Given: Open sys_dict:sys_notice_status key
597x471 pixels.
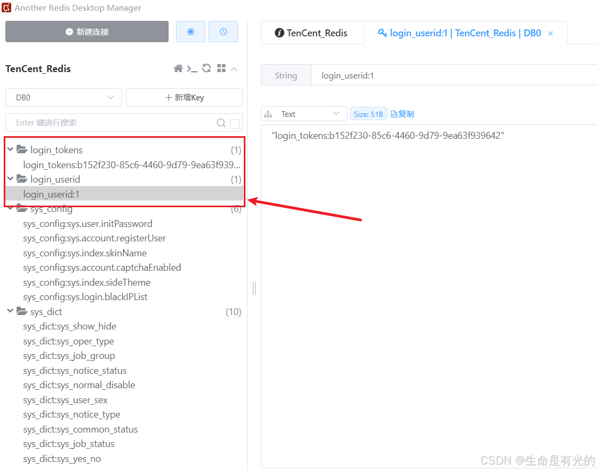Looking at the screenshot, I should 75,371.
